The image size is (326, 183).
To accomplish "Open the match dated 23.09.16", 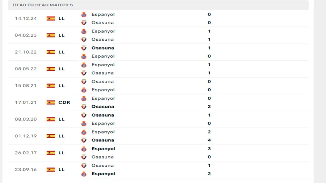I will (26, 170).
